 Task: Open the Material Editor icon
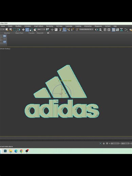pos(126,30)
